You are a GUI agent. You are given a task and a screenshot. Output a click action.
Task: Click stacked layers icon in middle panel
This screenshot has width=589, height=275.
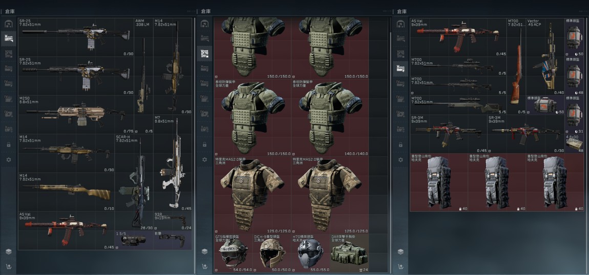(x=204, y=251)
